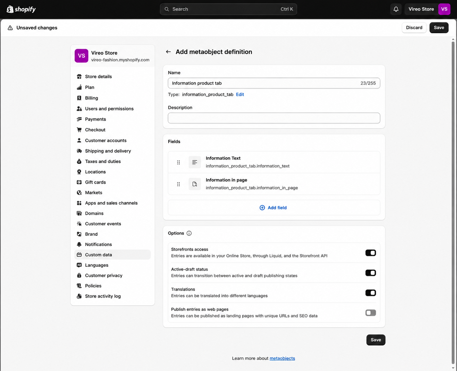Click the VS avatar in top bar
This screenshot has height=371, width=457.
pos(444,9)
